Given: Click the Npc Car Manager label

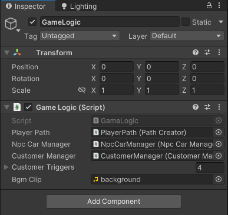Looking at the screenshot, I should click(x=41, y=145).
